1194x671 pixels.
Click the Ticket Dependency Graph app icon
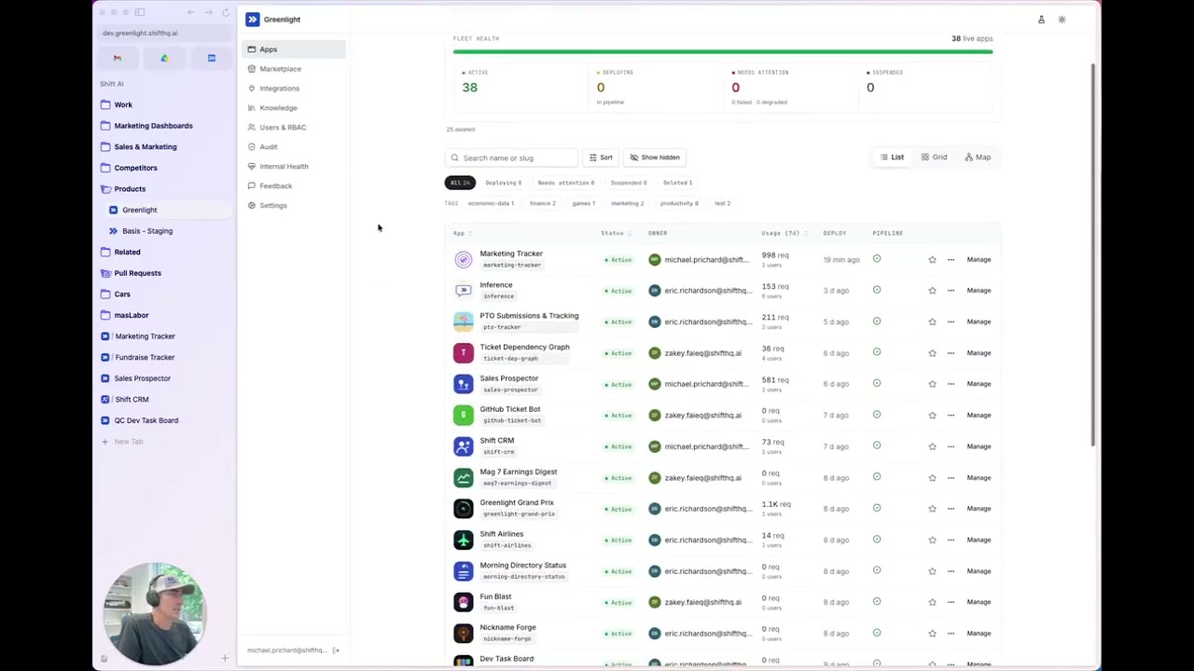(x=464, y=352)
